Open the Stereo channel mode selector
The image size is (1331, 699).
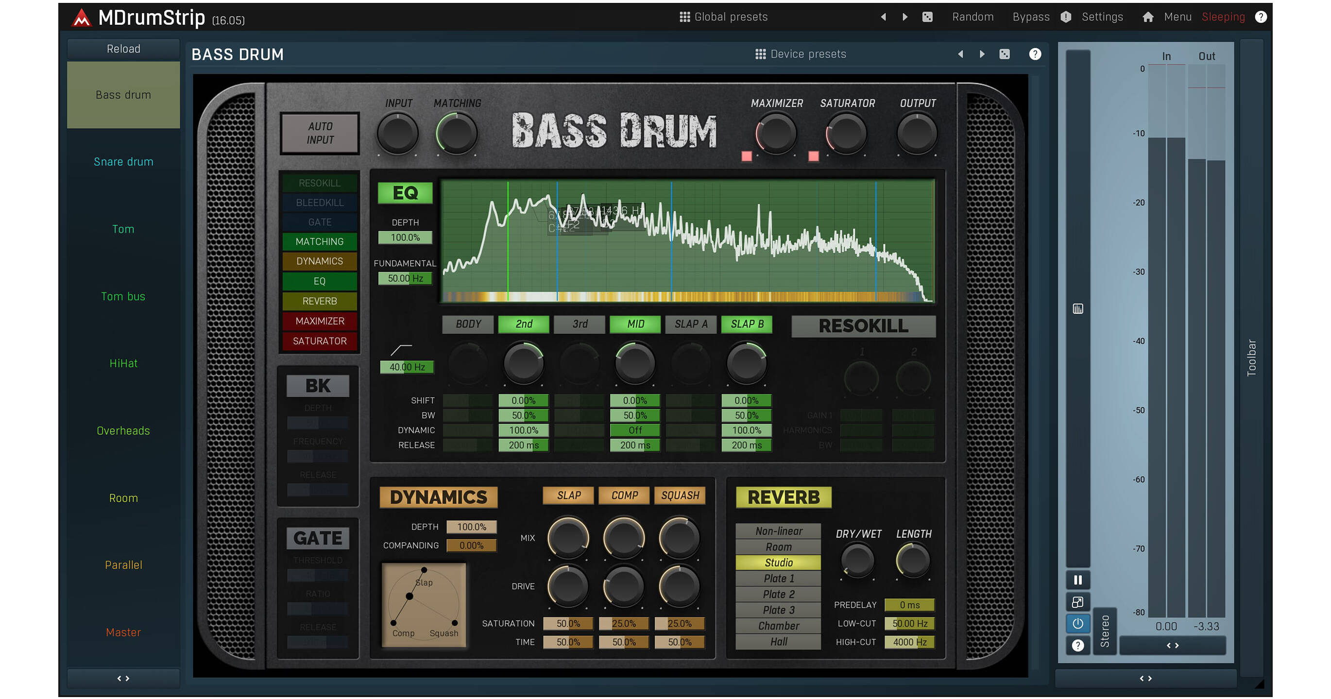tap(1105, 631)
